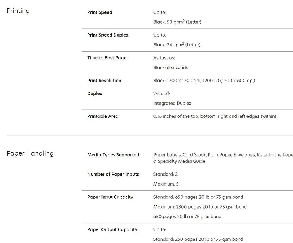Click the Maximum 2300 pages capacity text
The width and height of the screenshot is (293, 243).
pyautogui.click(x=200, y=207)
